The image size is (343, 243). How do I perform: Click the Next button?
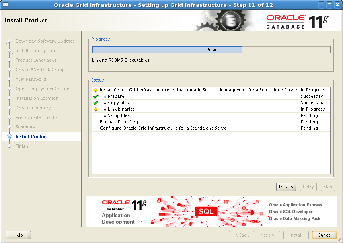click(267, 235)
